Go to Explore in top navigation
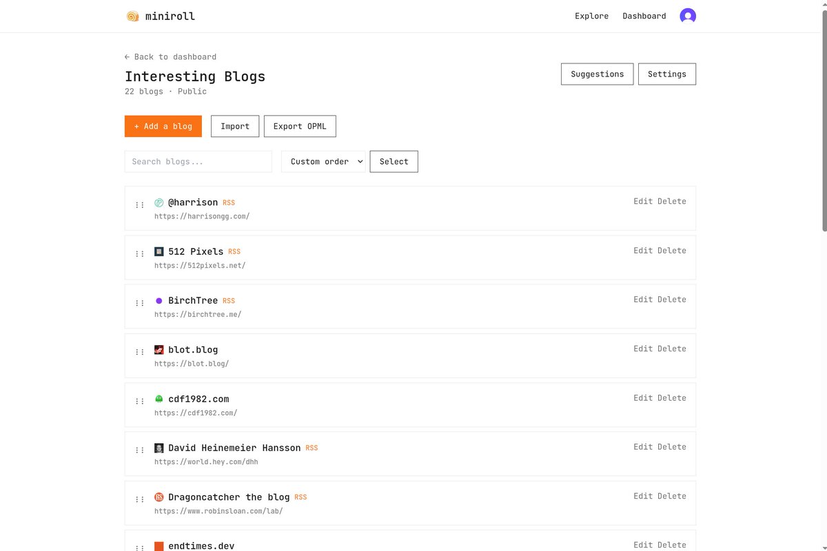 (x=591, y=16)
